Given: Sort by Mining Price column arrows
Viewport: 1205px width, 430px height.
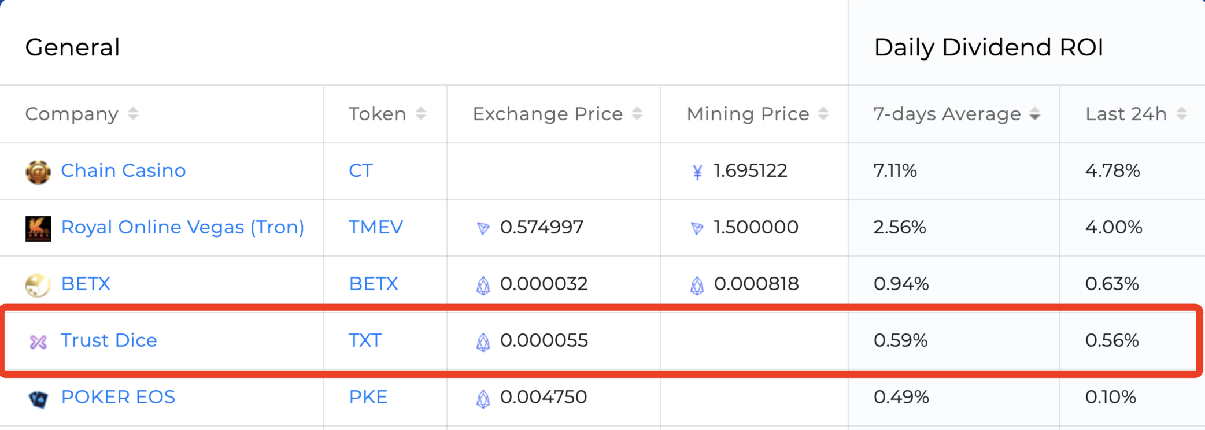Looking at the screenshot, I should coord(823,114).
